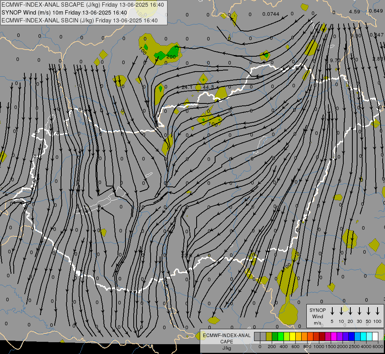
Task: Click the SYNOP label in wind legend
Action: click(317, 310)
